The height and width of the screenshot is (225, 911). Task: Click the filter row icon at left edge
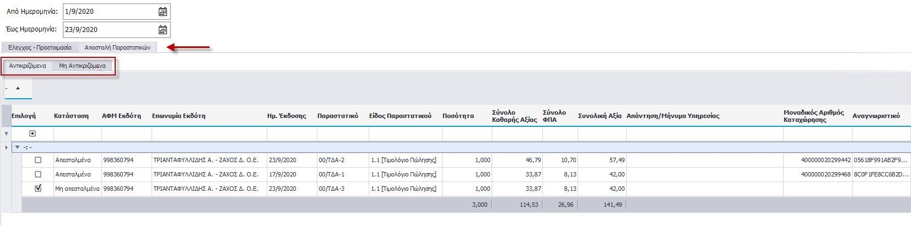coord(7,134)
